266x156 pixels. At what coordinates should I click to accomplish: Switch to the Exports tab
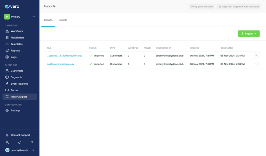63,20
